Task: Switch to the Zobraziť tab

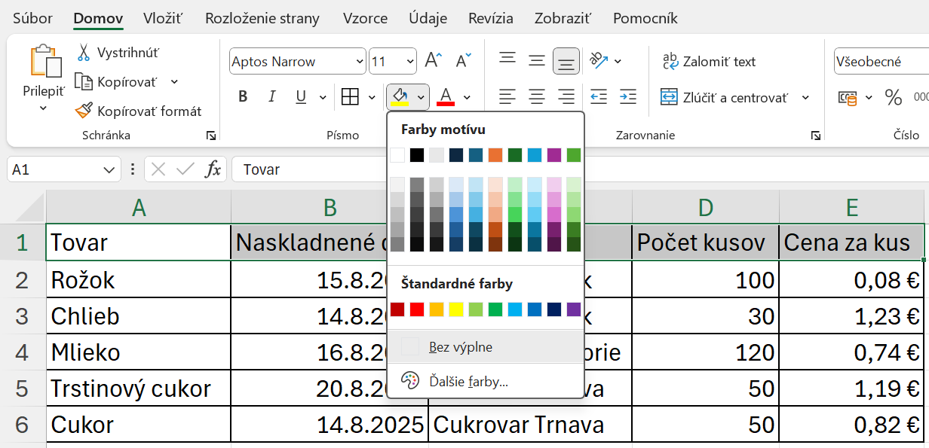Action: 563,18
